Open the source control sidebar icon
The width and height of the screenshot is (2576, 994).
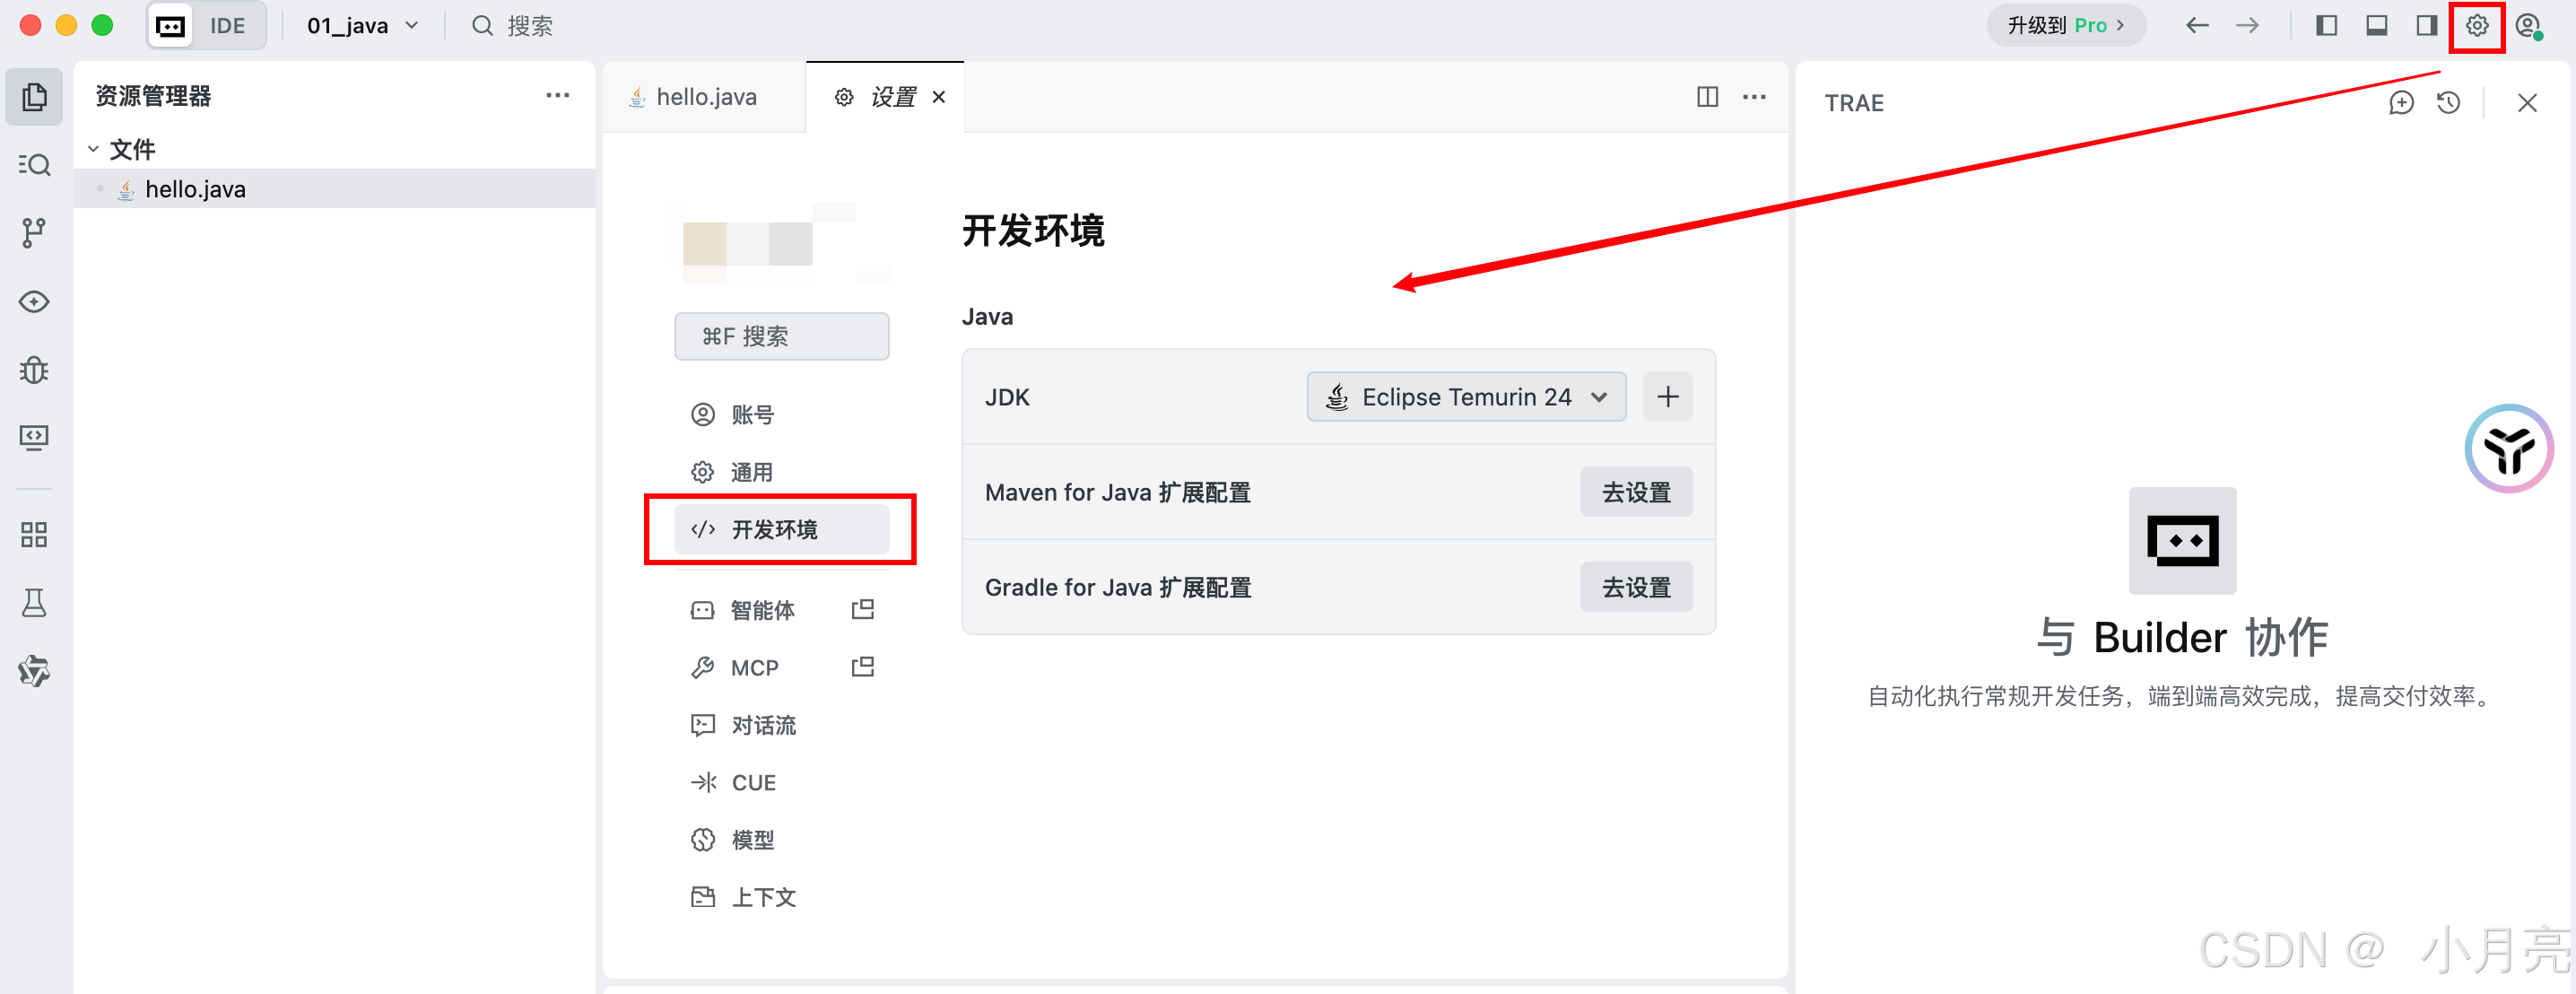point(34,232)
